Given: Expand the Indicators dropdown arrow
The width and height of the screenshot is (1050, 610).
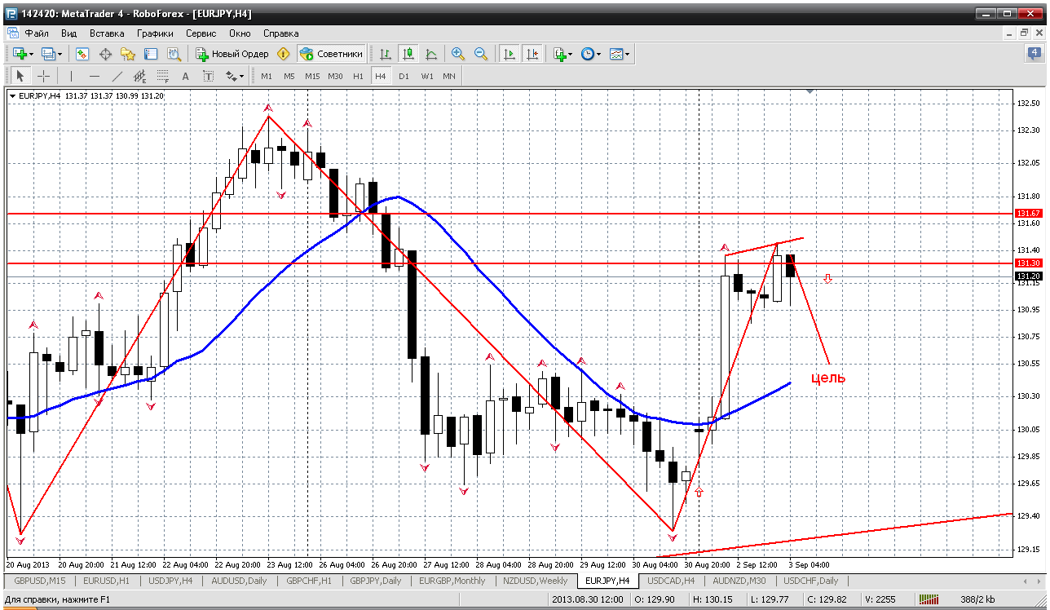Looking at the screenshot, I should (x=571, y=54).
